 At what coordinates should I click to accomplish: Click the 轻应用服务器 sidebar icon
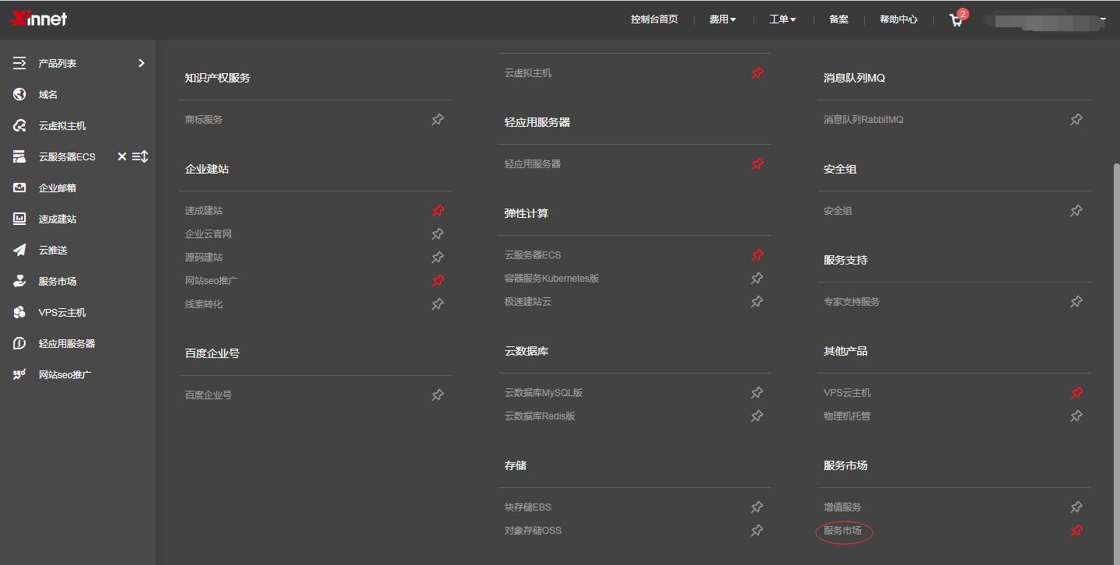19,343
